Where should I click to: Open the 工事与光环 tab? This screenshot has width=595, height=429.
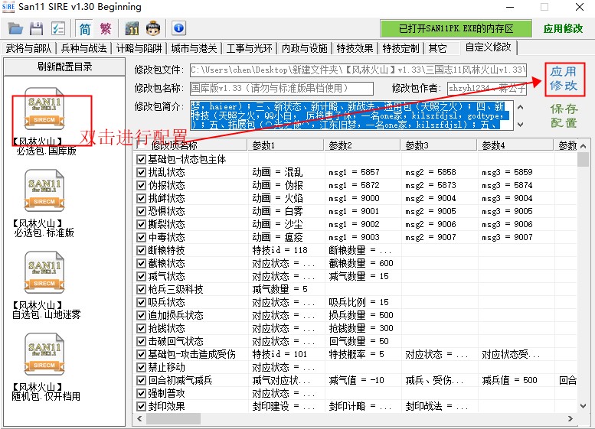[249, 48]
